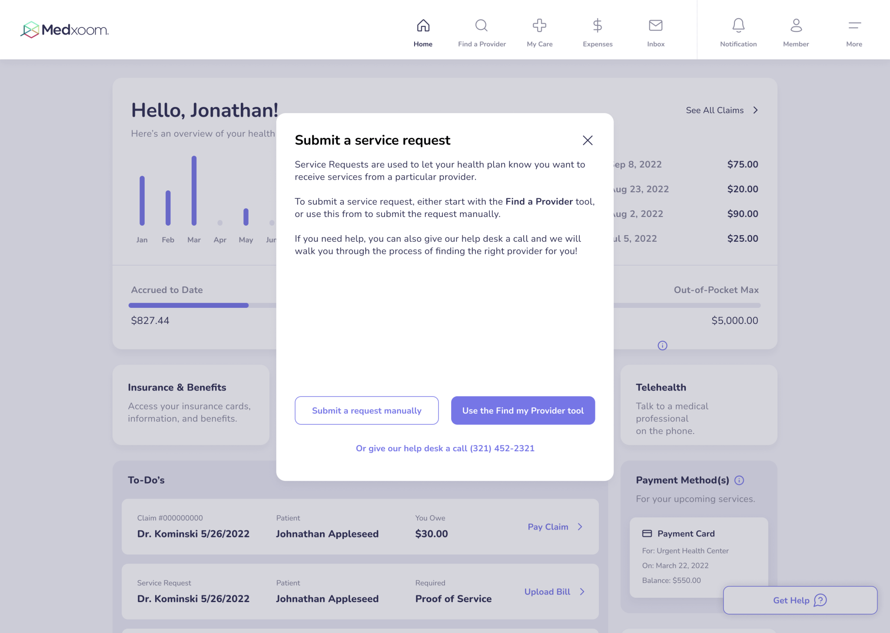This screenshot has width=890, height=633.
Task: Click the Upload Bill link
Action: pyautogui.click(x=547, y=592)
